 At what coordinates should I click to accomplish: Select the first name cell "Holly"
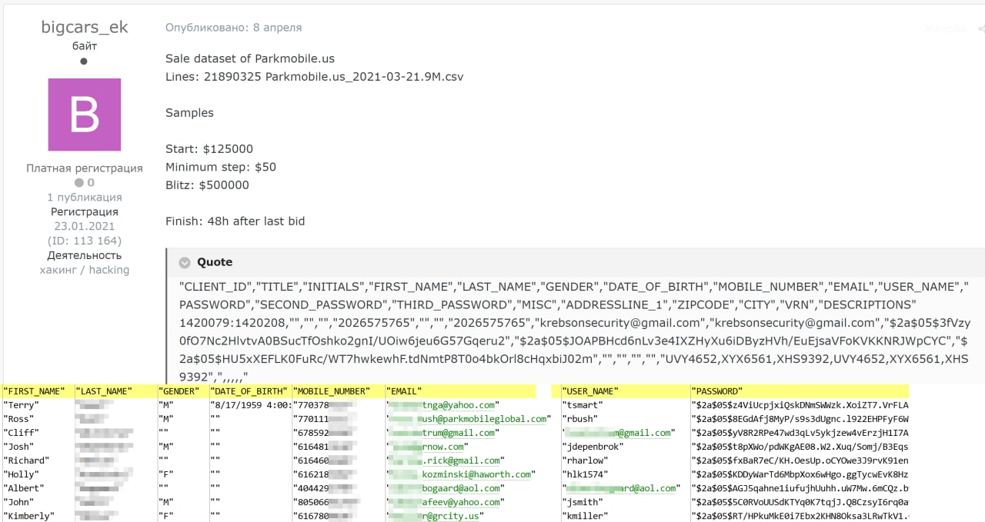(x=21, y=474)
